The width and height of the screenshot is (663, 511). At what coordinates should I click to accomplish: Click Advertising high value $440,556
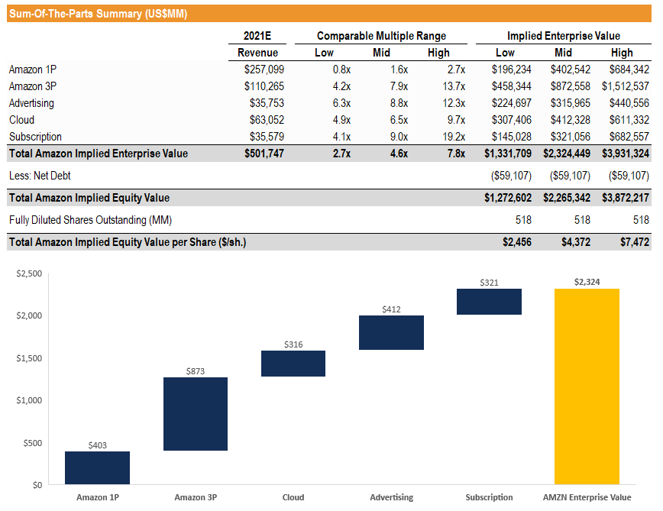(629, 103)
